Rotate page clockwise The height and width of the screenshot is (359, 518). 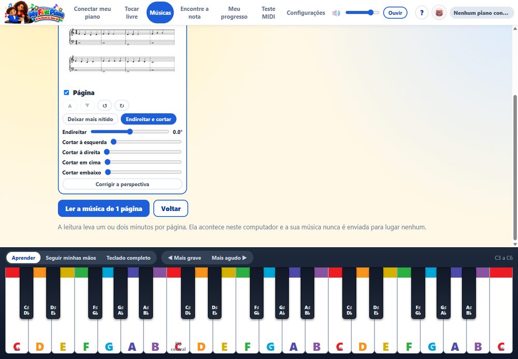(x=122, y=106)
